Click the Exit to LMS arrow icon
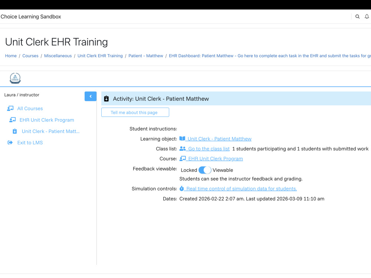The image size is (371, 278). click(10, 143)
